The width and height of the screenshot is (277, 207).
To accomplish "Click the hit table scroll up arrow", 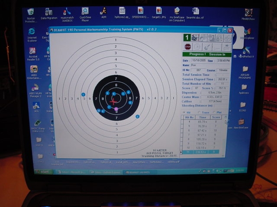I will click(x=225, y=117).
